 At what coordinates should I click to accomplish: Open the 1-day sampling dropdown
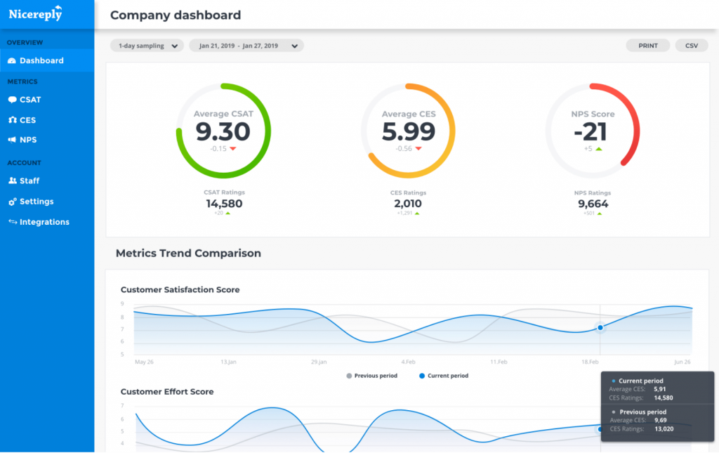pos(147,46)
